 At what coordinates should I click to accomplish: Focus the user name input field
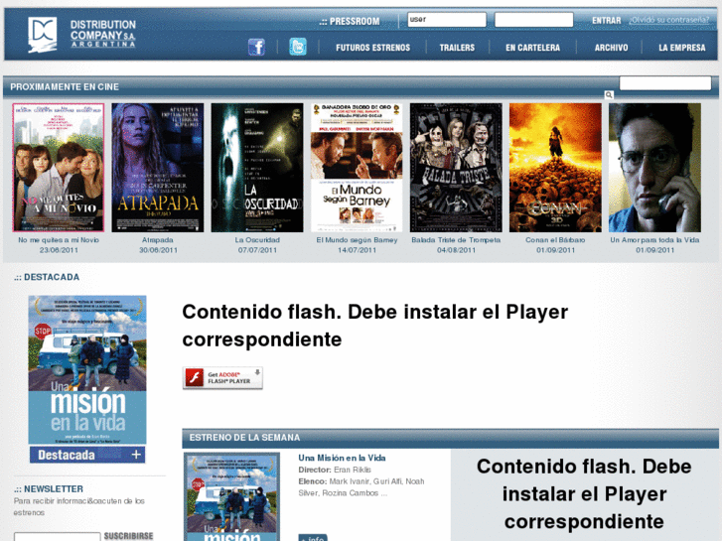coord(446,20)
